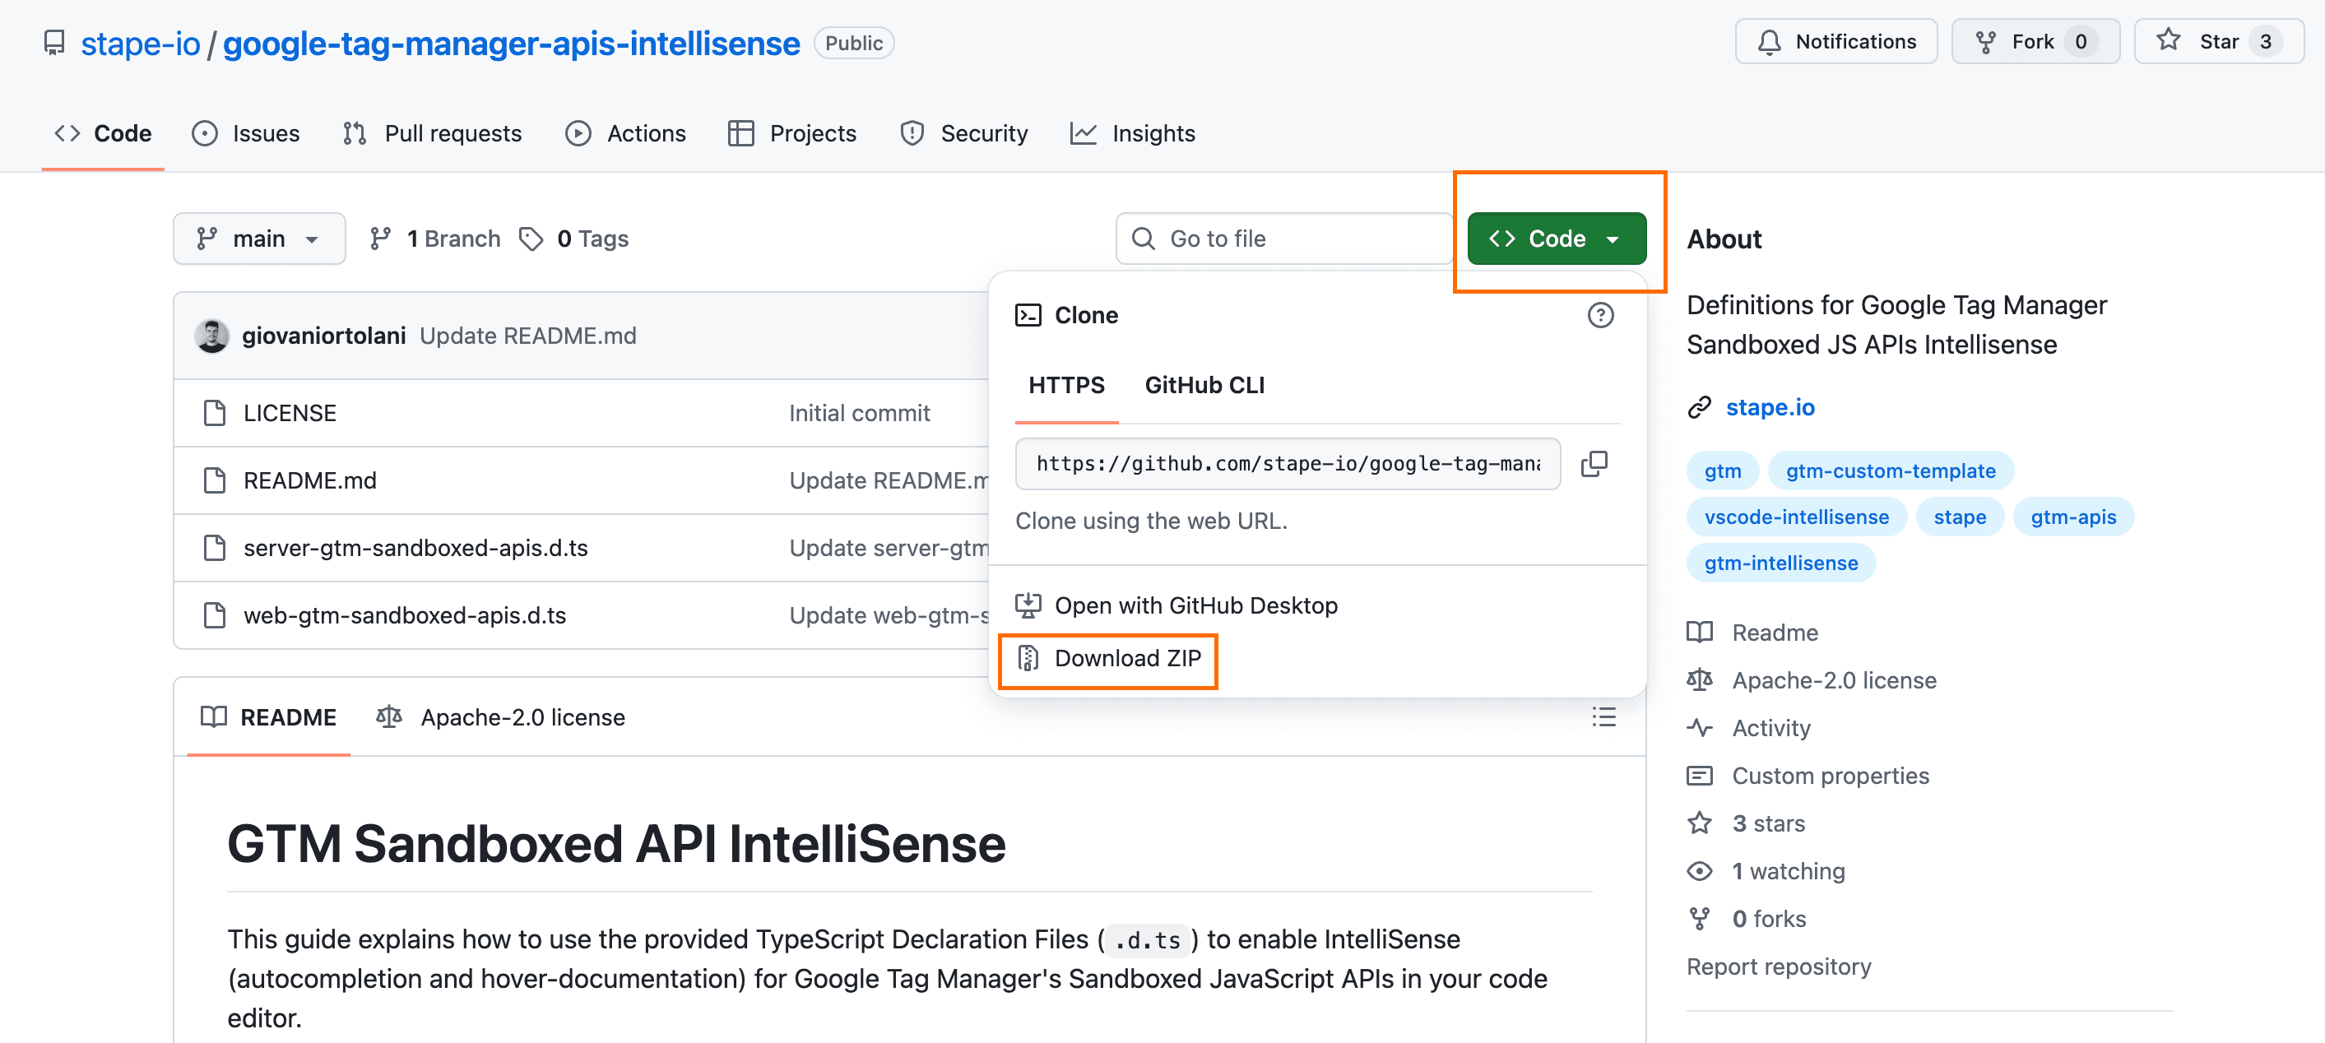Click the vscode-intellisense topic tag
The width and height of the screenshot is (2325, 1043).
coord(1796,517)
